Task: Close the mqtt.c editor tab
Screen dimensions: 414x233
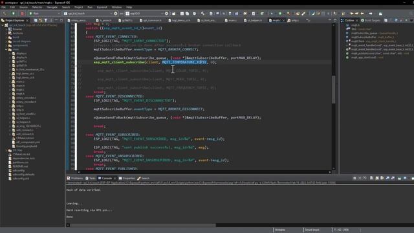Action: 284,20
